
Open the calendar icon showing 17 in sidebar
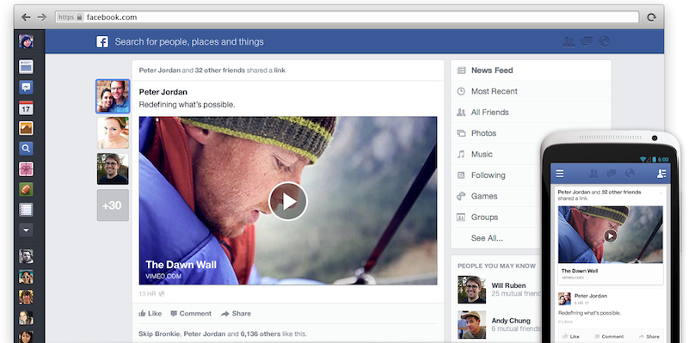point(26,107)
